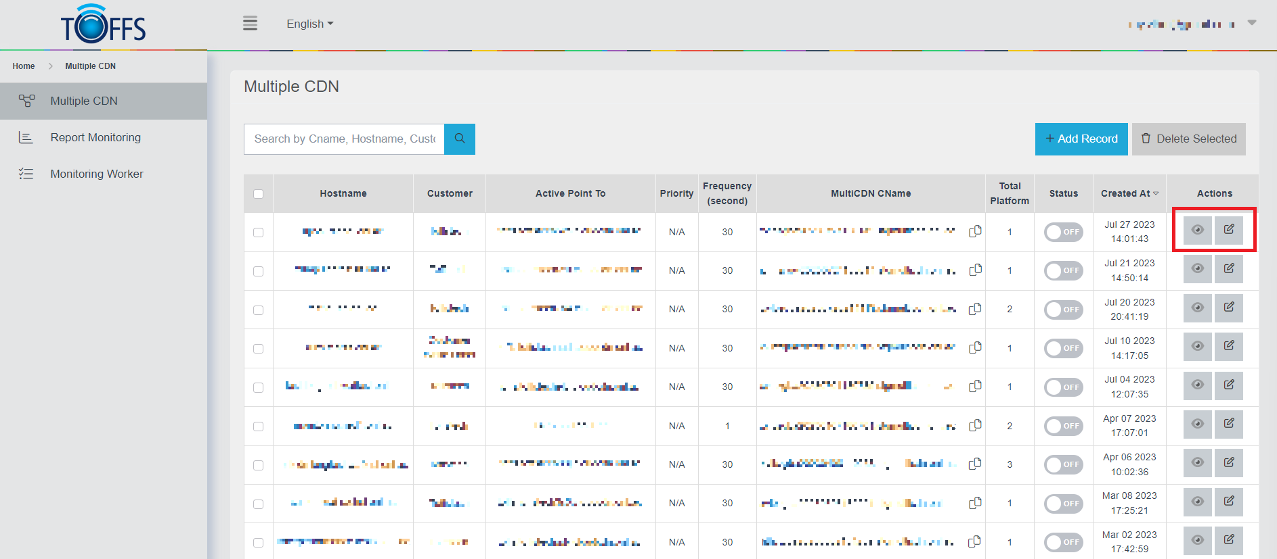Click the Add Record button
The height and width of the screenshot is (559, 1277).
[x=1081, y=139]
